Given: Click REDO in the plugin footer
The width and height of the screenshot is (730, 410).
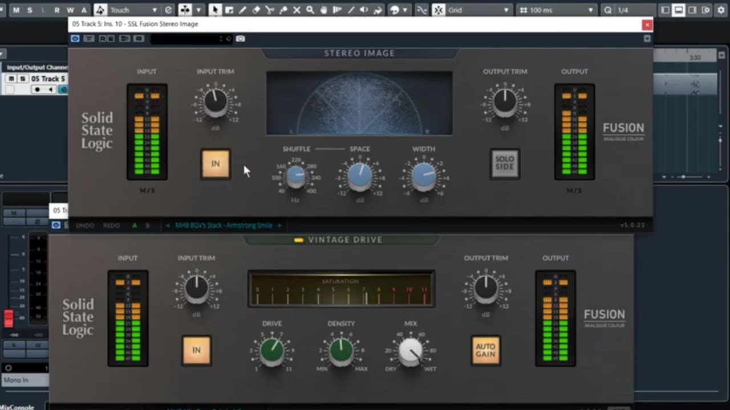Looking at the screenshot, I should (x=112, y=225).
